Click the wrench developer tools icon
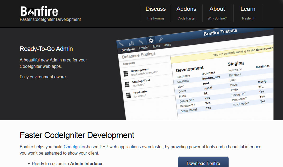This screenshot has width=283, height=167. pos(160,39)
